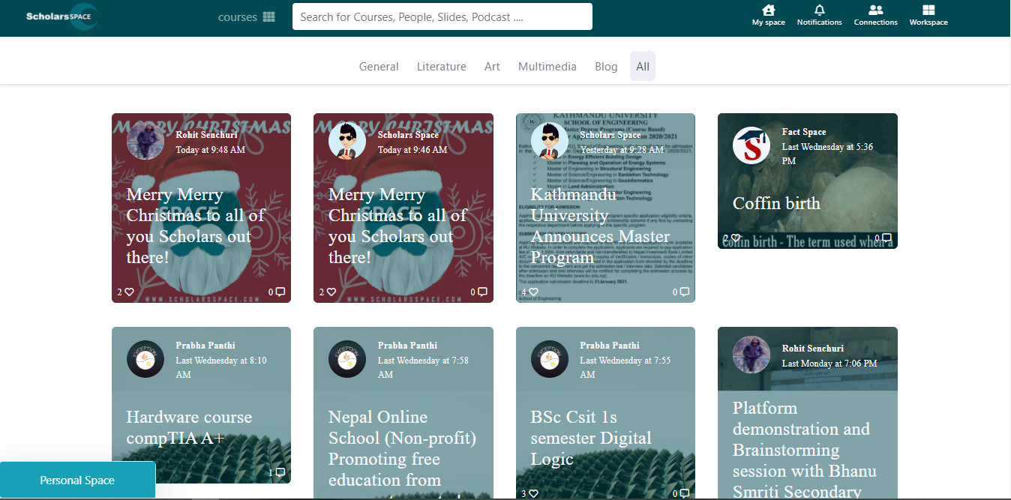This screenshot has height=500, width=1011.
Task: Open Prabha Panthi name on Hardware course post
Action: coord(205,346)
